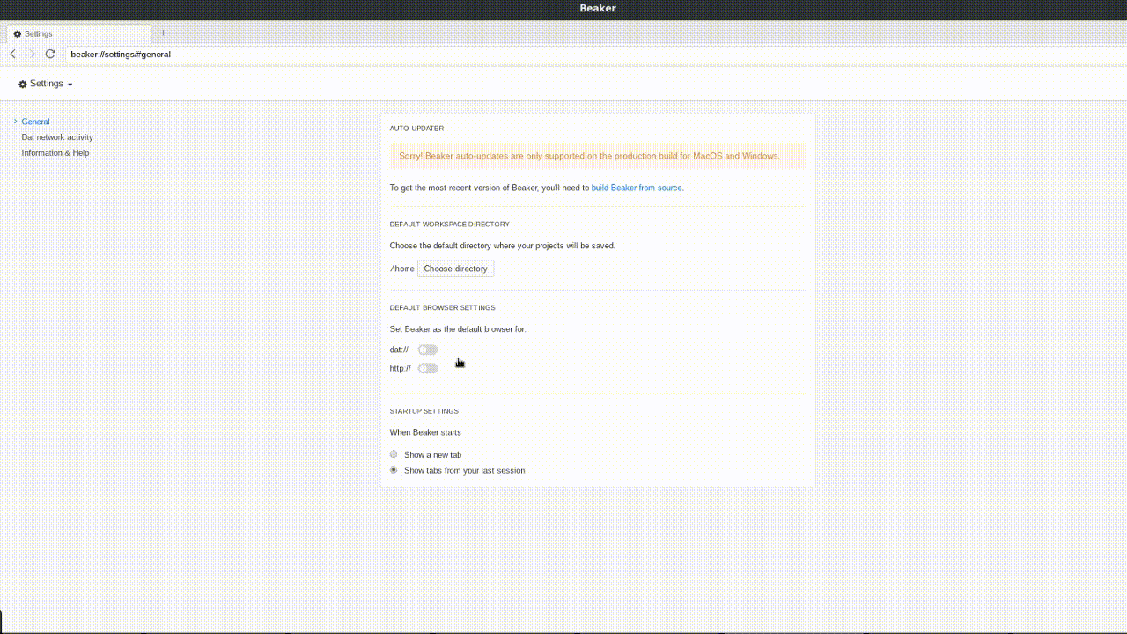Select Show tabs from your last session
The height and width of the screenshot is (634, 1127).
click(394, 469)
